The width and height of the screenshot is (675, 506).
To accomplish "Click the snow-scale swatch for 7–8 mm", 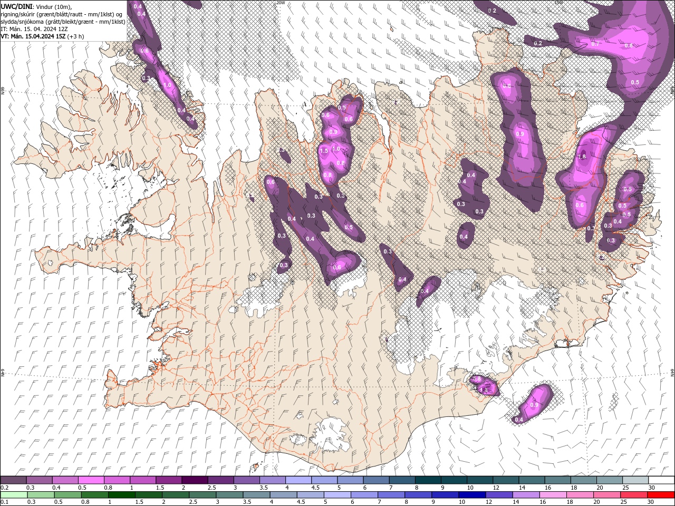I will pyautogui.click(x=401, y=480).
